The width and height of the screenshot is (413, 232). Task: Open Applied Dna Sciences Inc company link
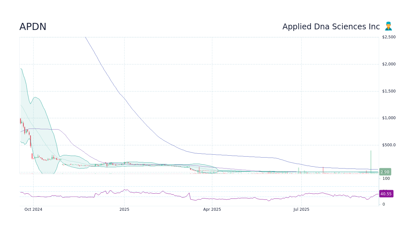[331, 27]
